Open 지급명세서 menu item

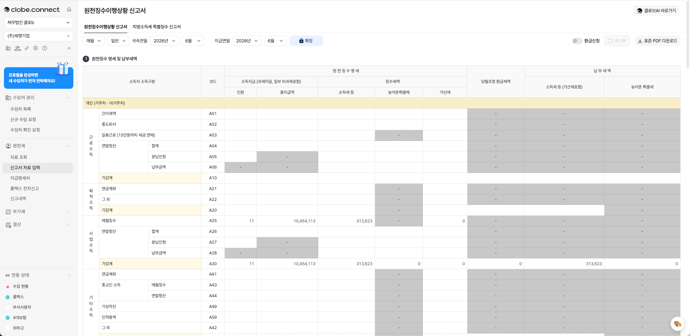[x=38, y=178]
